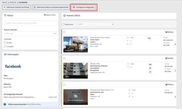
Task: Open the Requer atenção dropdown
Action: (x=30, y=34)
